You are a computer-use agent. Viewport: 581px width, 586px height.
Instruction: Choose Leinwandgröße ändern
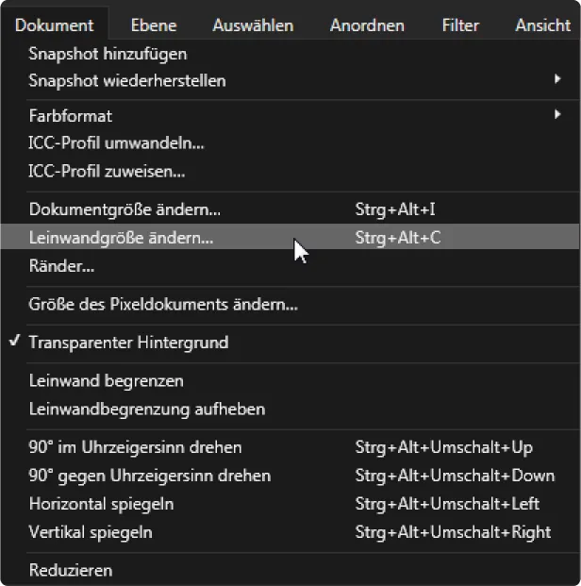[122, 238]
